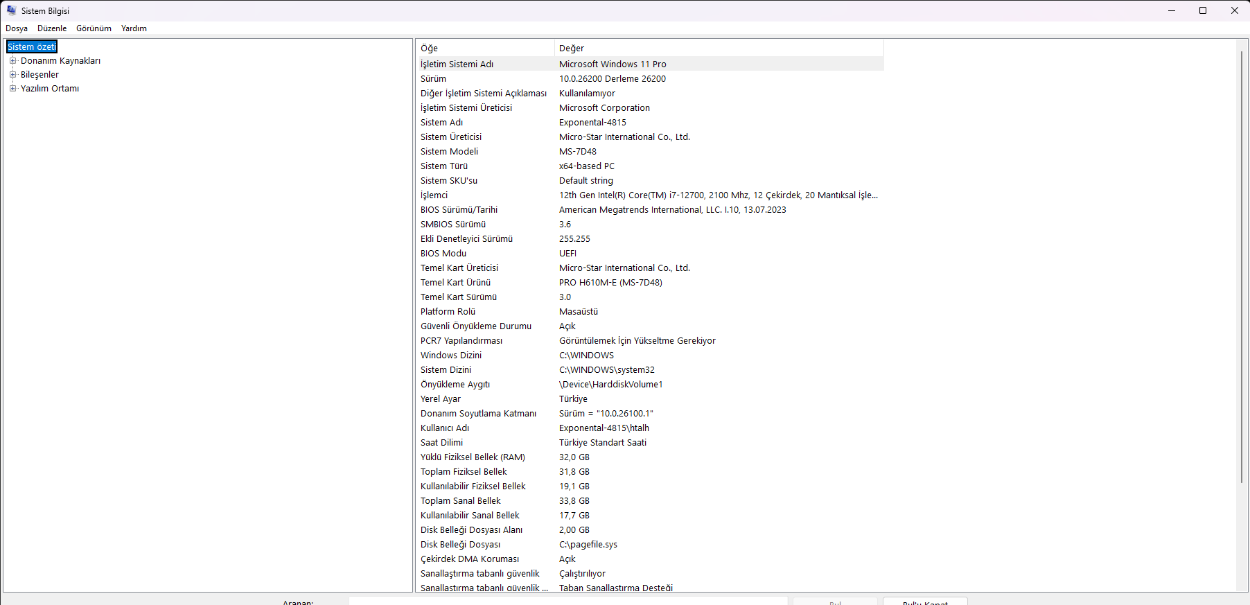Select value x64-based PC
Screen dimensions: 1250x605
587,166
